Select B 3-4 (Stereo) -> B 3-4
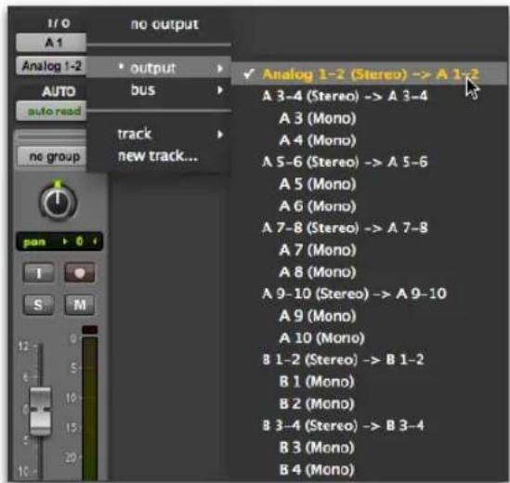The width and height of the screenshot is (510, 483). (343, 425)
